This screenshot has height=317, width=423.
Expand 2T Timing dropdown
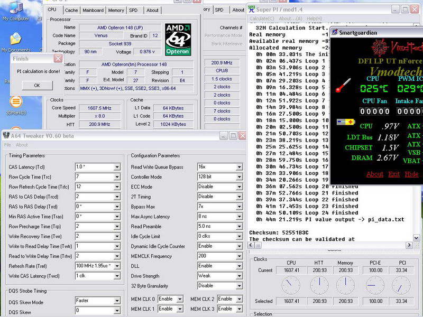click(x=239, y=197)
